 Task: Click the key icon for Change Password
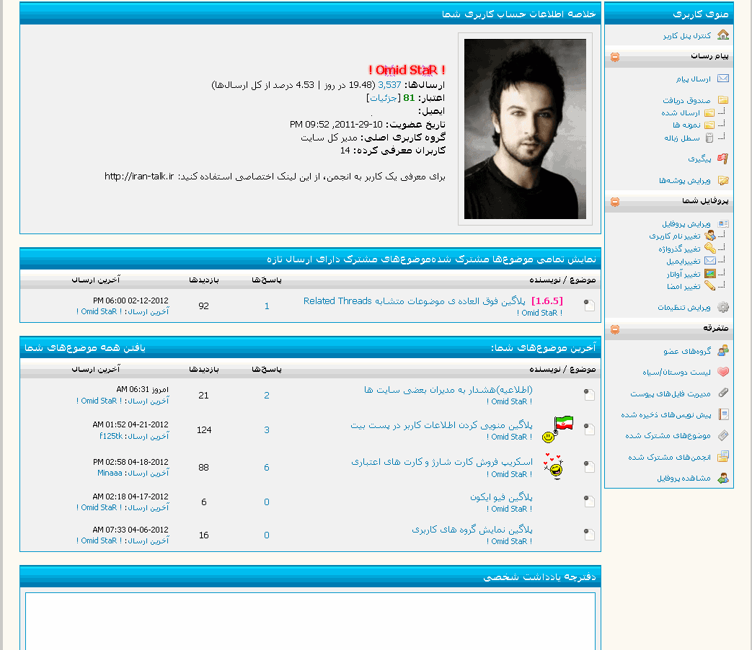(x=709, y=248)
